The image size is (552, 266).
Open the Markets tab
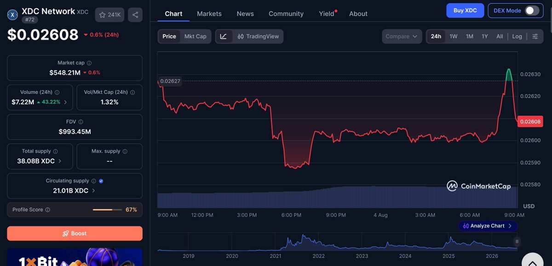(x=209, y=14)
